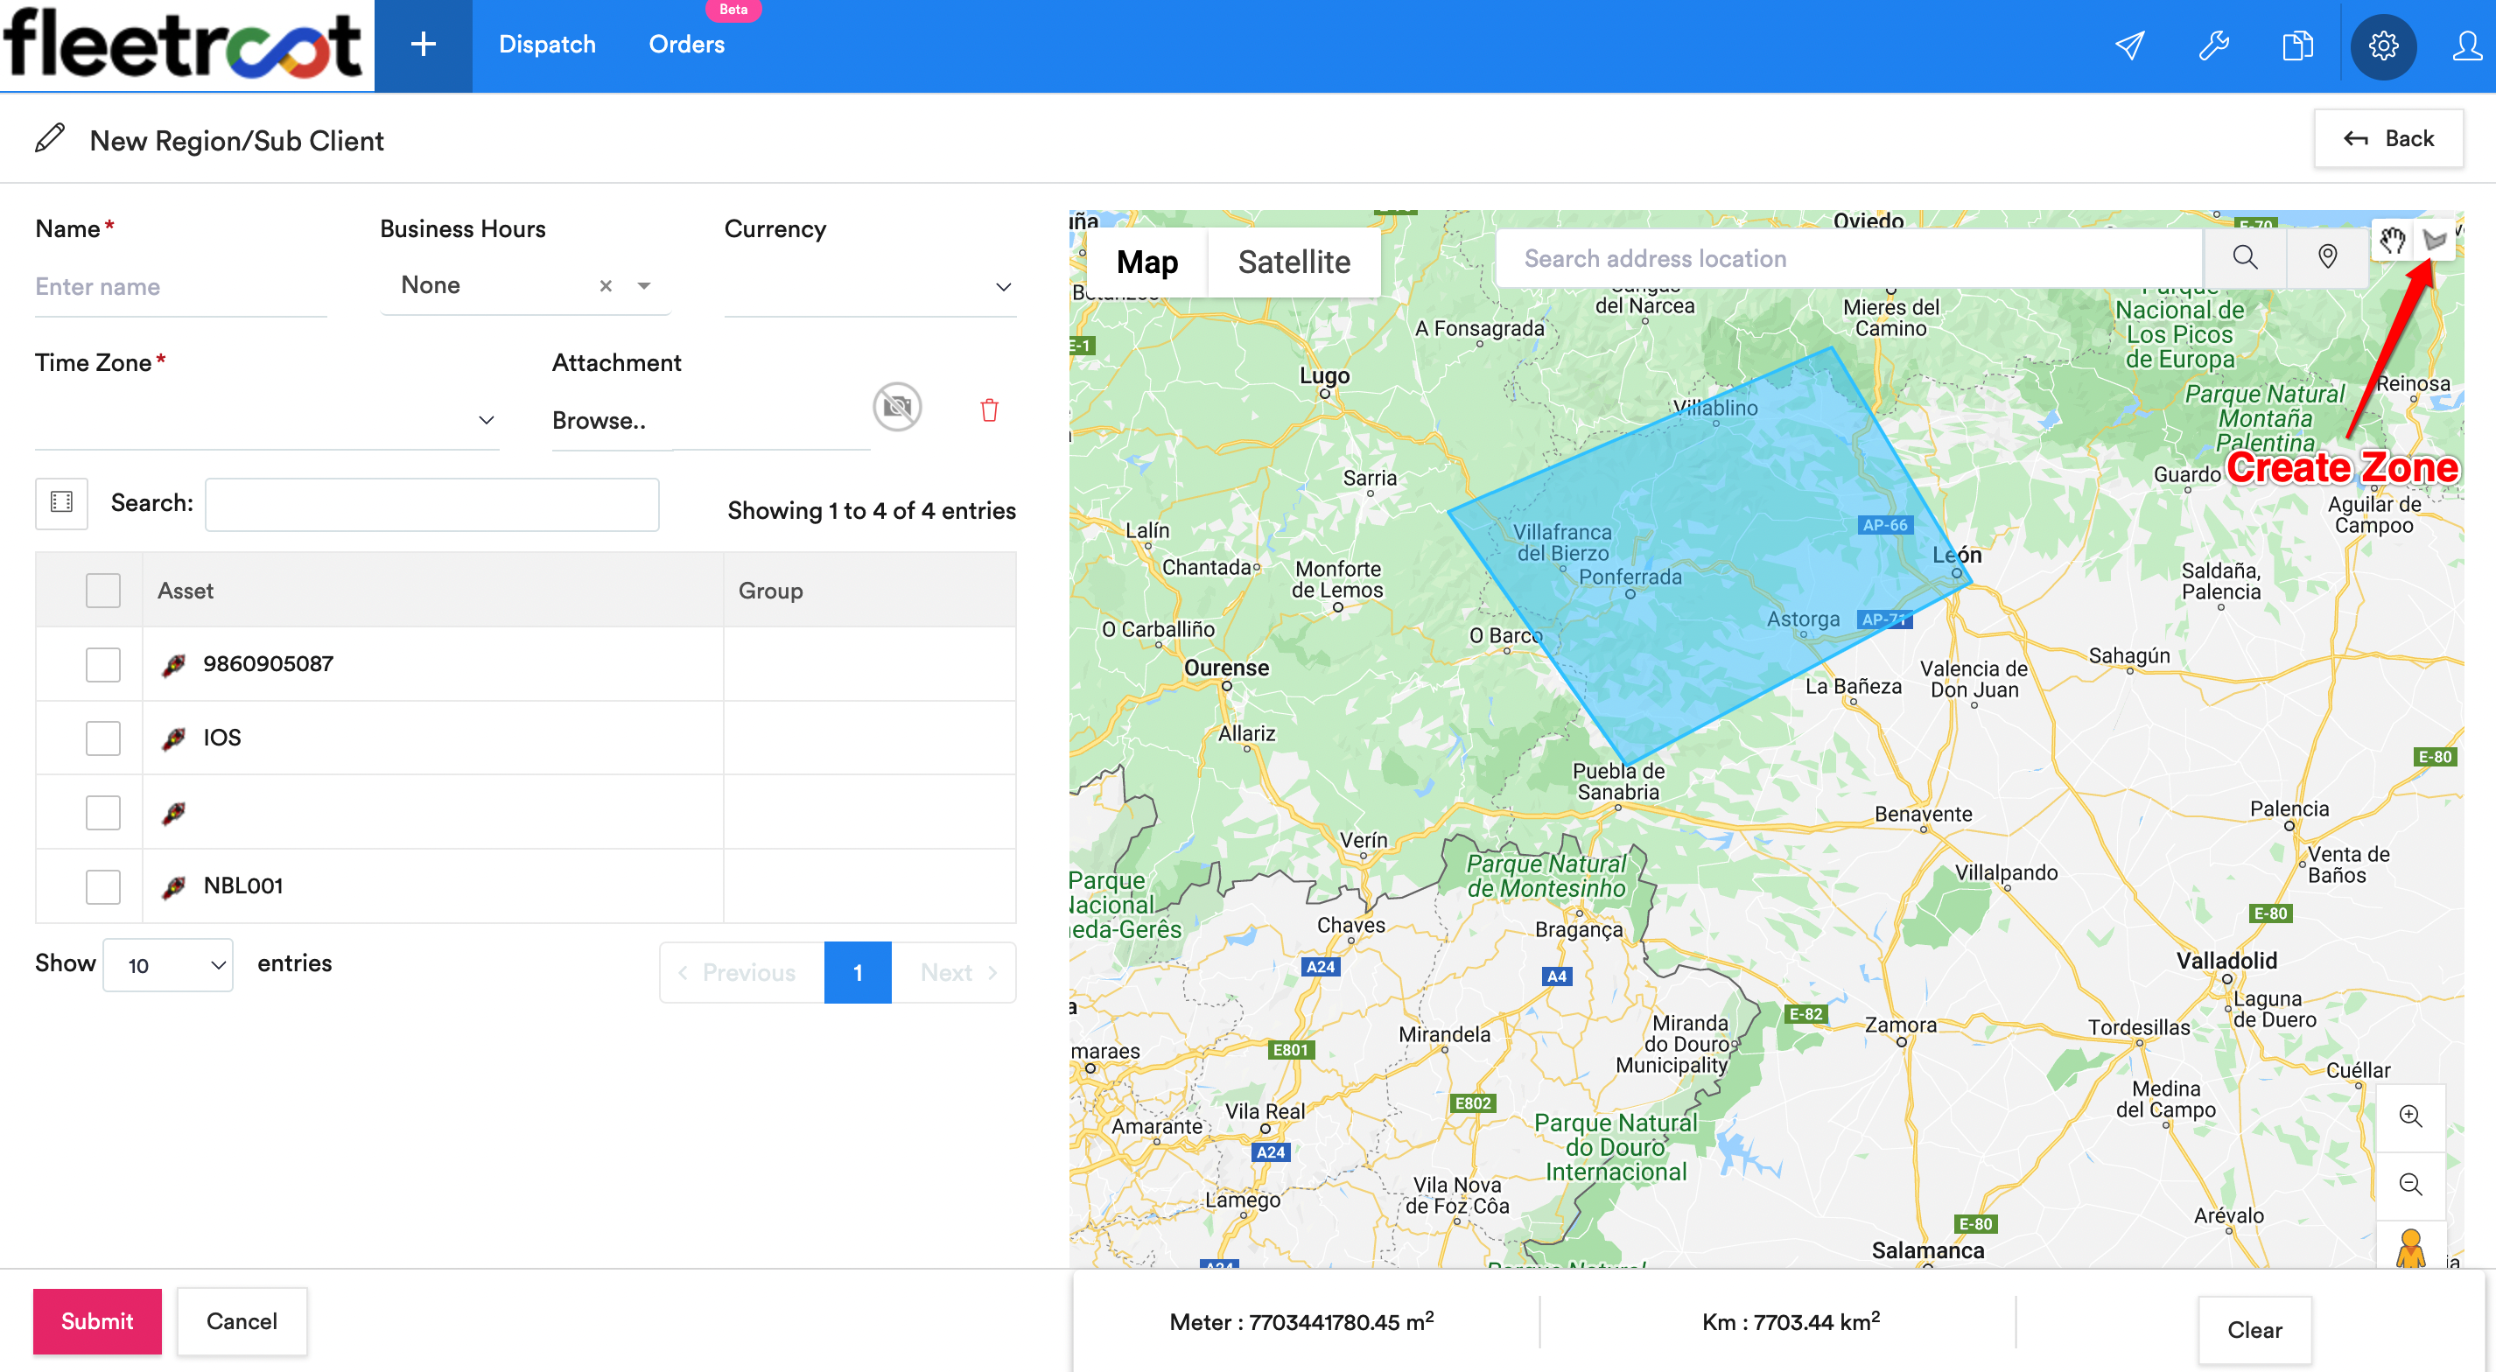The height and width of the screenshot is (1372, 2496).
Task: Click the map search magnifier icon
Action: (x=2244, y=258)
